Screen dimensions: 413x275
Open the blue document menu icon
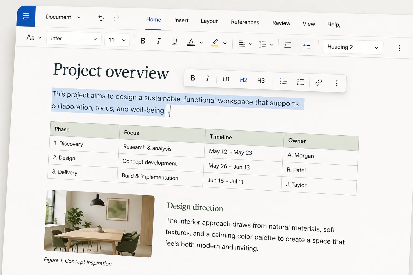(x=26, y=16)
